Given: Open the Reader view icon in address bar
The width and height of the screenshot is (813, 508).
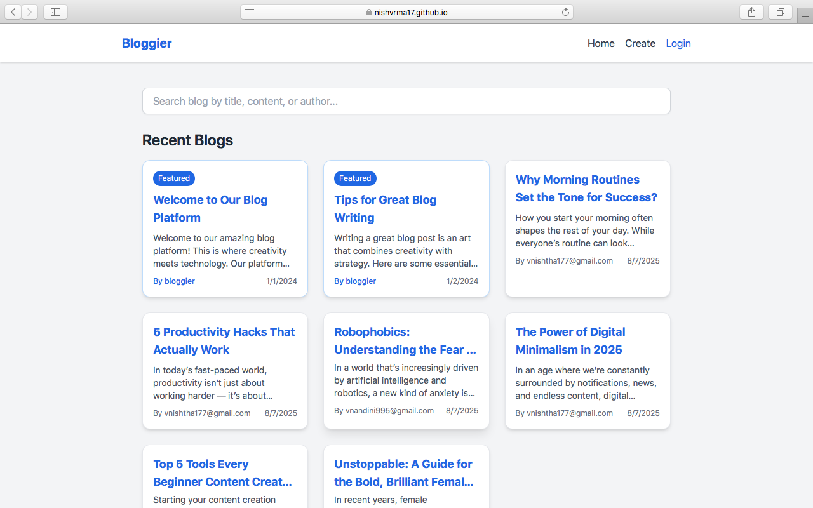Looking at the screenshot, I should [250, 12].
